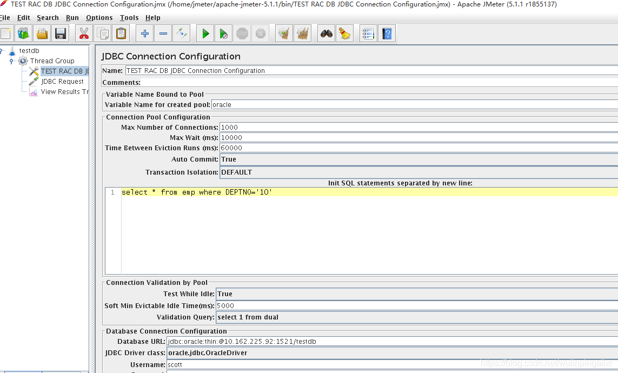
Task: Stop the running test via STOP icon
Action: pyautogui.click(x=242, y=34)
